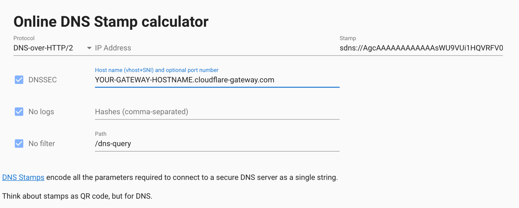This screenshot has width=519, height=208.
Task: Click the Hashes comma-separated field
Action: (x=217, y=112)
